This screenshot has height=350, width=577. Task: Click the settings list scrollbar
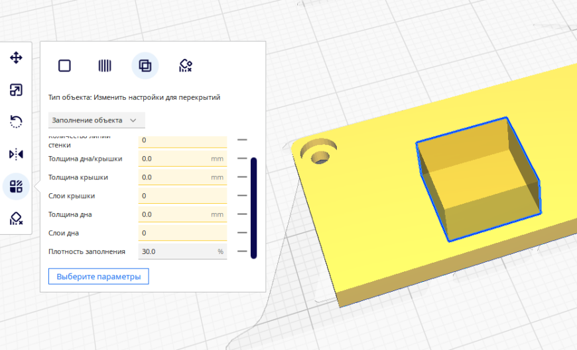coord(253,208)
